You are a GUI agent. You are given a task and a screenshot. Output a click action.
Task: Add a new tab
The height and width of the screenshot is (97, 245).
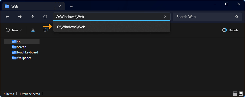point(71,6)
